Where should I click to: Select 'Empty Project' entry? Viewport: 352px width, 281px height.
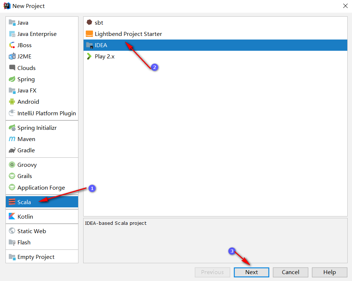point(36,257)
